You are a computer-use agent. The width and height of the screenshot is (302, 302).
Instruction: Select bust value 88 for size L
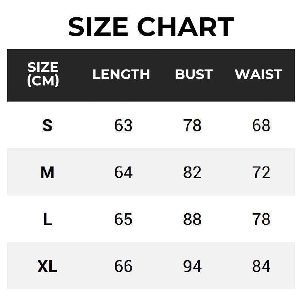[193, 219]
